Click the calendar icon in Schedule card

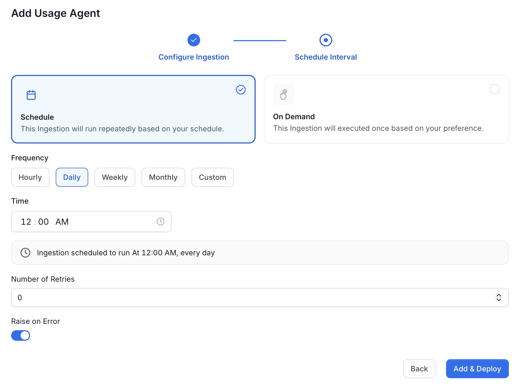click(31, 95)
